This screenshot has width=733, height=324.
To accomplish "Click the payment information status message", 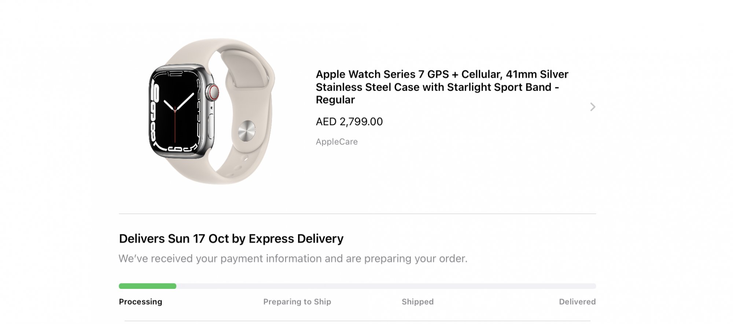I will click(x=293, y=259).
